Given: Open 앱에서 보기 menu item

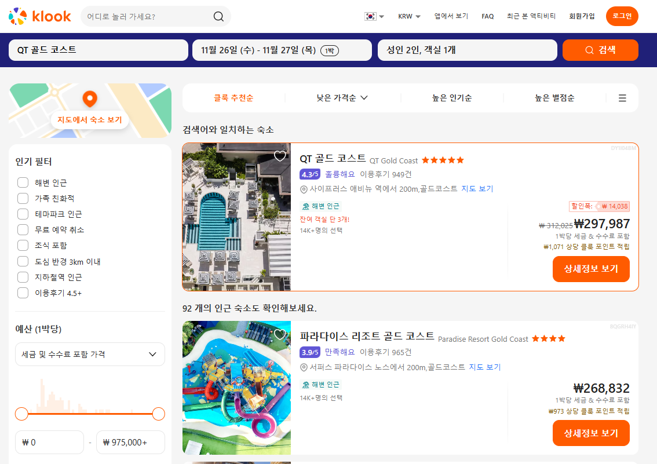Looking at the screenshot, I should (x=451, y=16).
